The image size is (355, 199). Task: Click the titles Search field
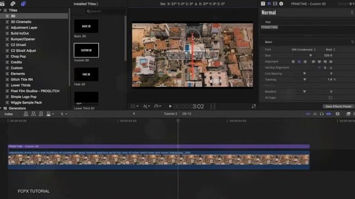coord(105,11)
